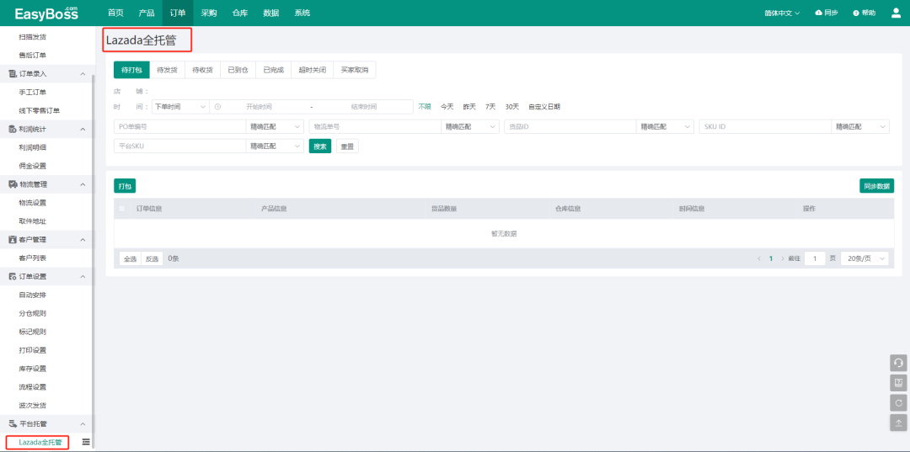Open the customer service headset floating icon
The image size is (910, 452).
click(898, 363)
